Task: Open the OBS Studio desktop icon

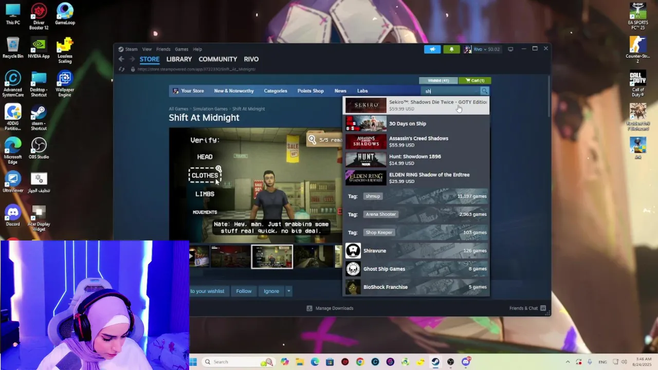Action: [x=39, y=149]
